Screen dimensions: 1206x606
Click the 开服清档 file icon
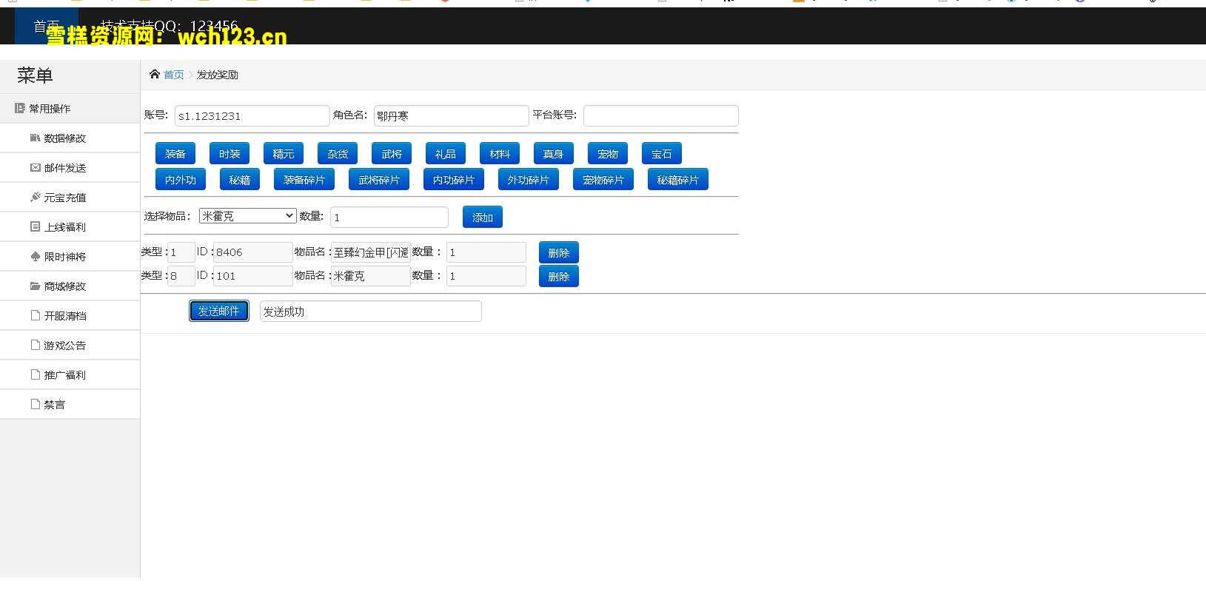point(35,315)
